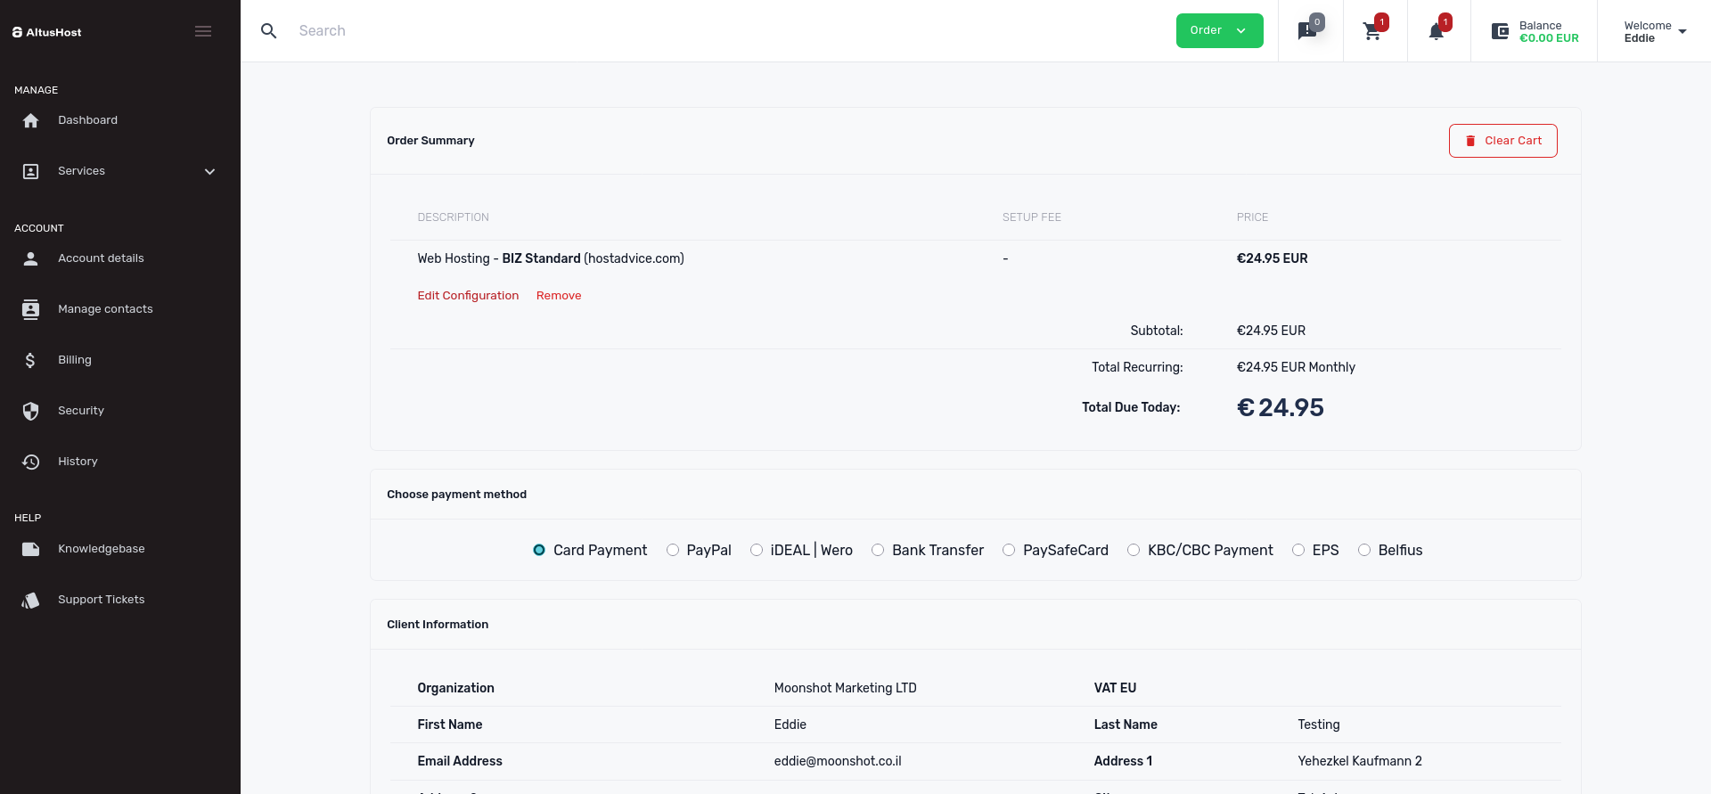Click the Moonshot Marketing LTD value
The height and width of the screenshot is (794, 1711).
coord(845,688)
